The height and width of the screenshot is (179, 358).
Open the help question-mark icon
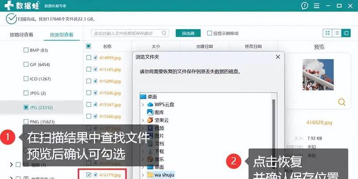(x=304, y=6)
